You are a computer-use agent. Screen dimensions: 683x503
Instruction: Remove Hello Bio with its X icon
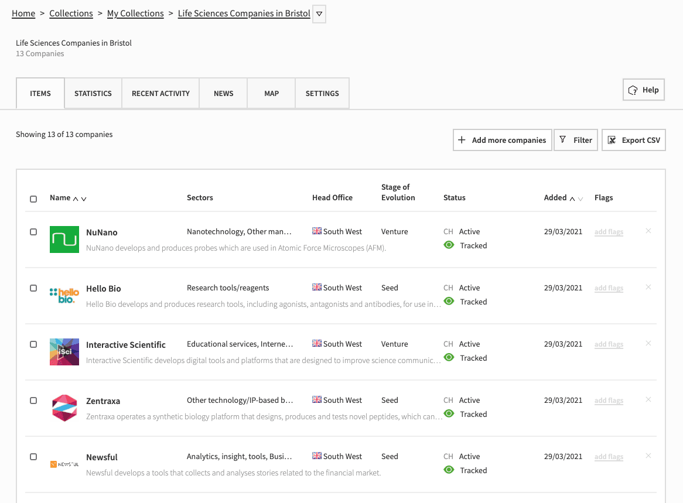tap(648, 287)
